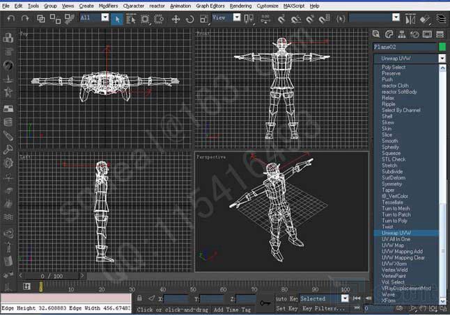The image size is (450, 315).
Task: Open the named selection sets dropdown
Action: click(x=396, y=18)
